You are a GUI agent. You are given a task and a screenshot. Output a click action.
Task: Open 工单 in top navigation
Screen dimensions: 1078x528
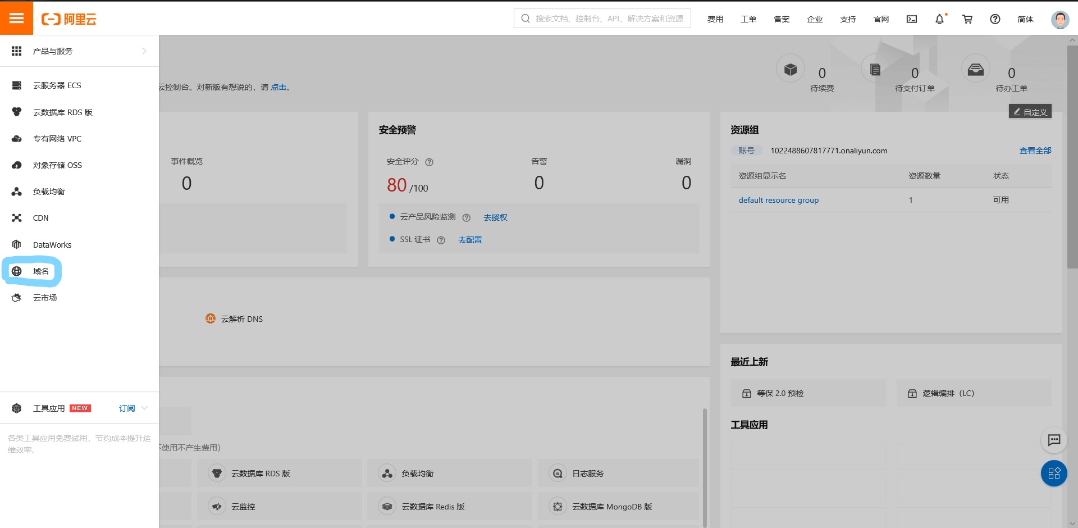point(748,19)
